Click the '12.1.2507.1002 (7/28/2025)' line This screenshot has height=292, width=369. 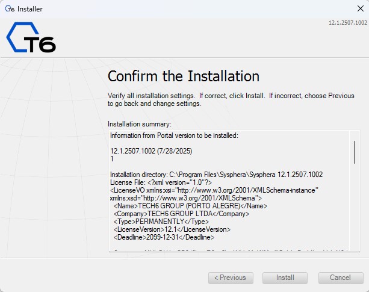point(151,151)
